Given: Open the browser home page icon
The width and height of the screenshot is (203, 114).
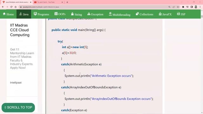Looking at the screenshot, I should pos(16,7).
